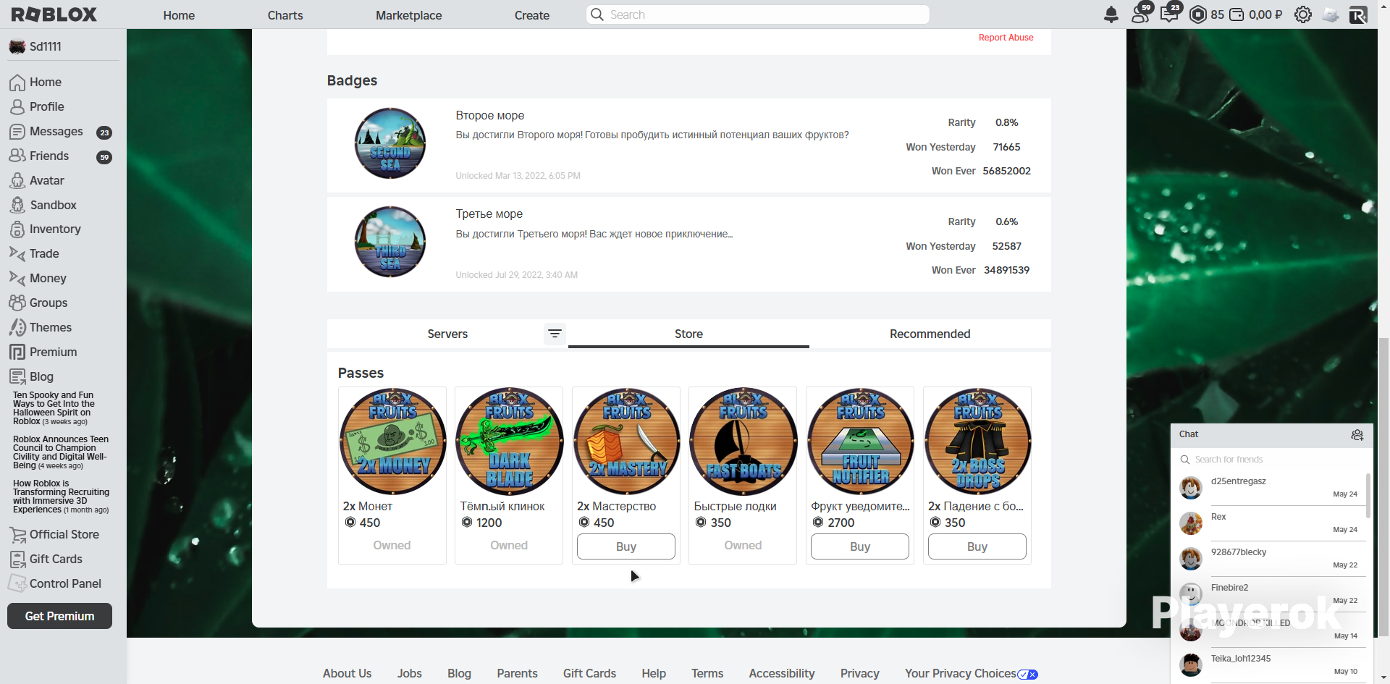
Task: Open Home in the top navigation bar
Action: [x=179, y=15]
